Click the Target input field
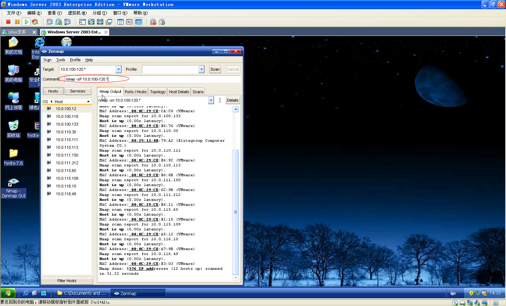The width and height of the screenshot is (506, 306). (87, 69)
